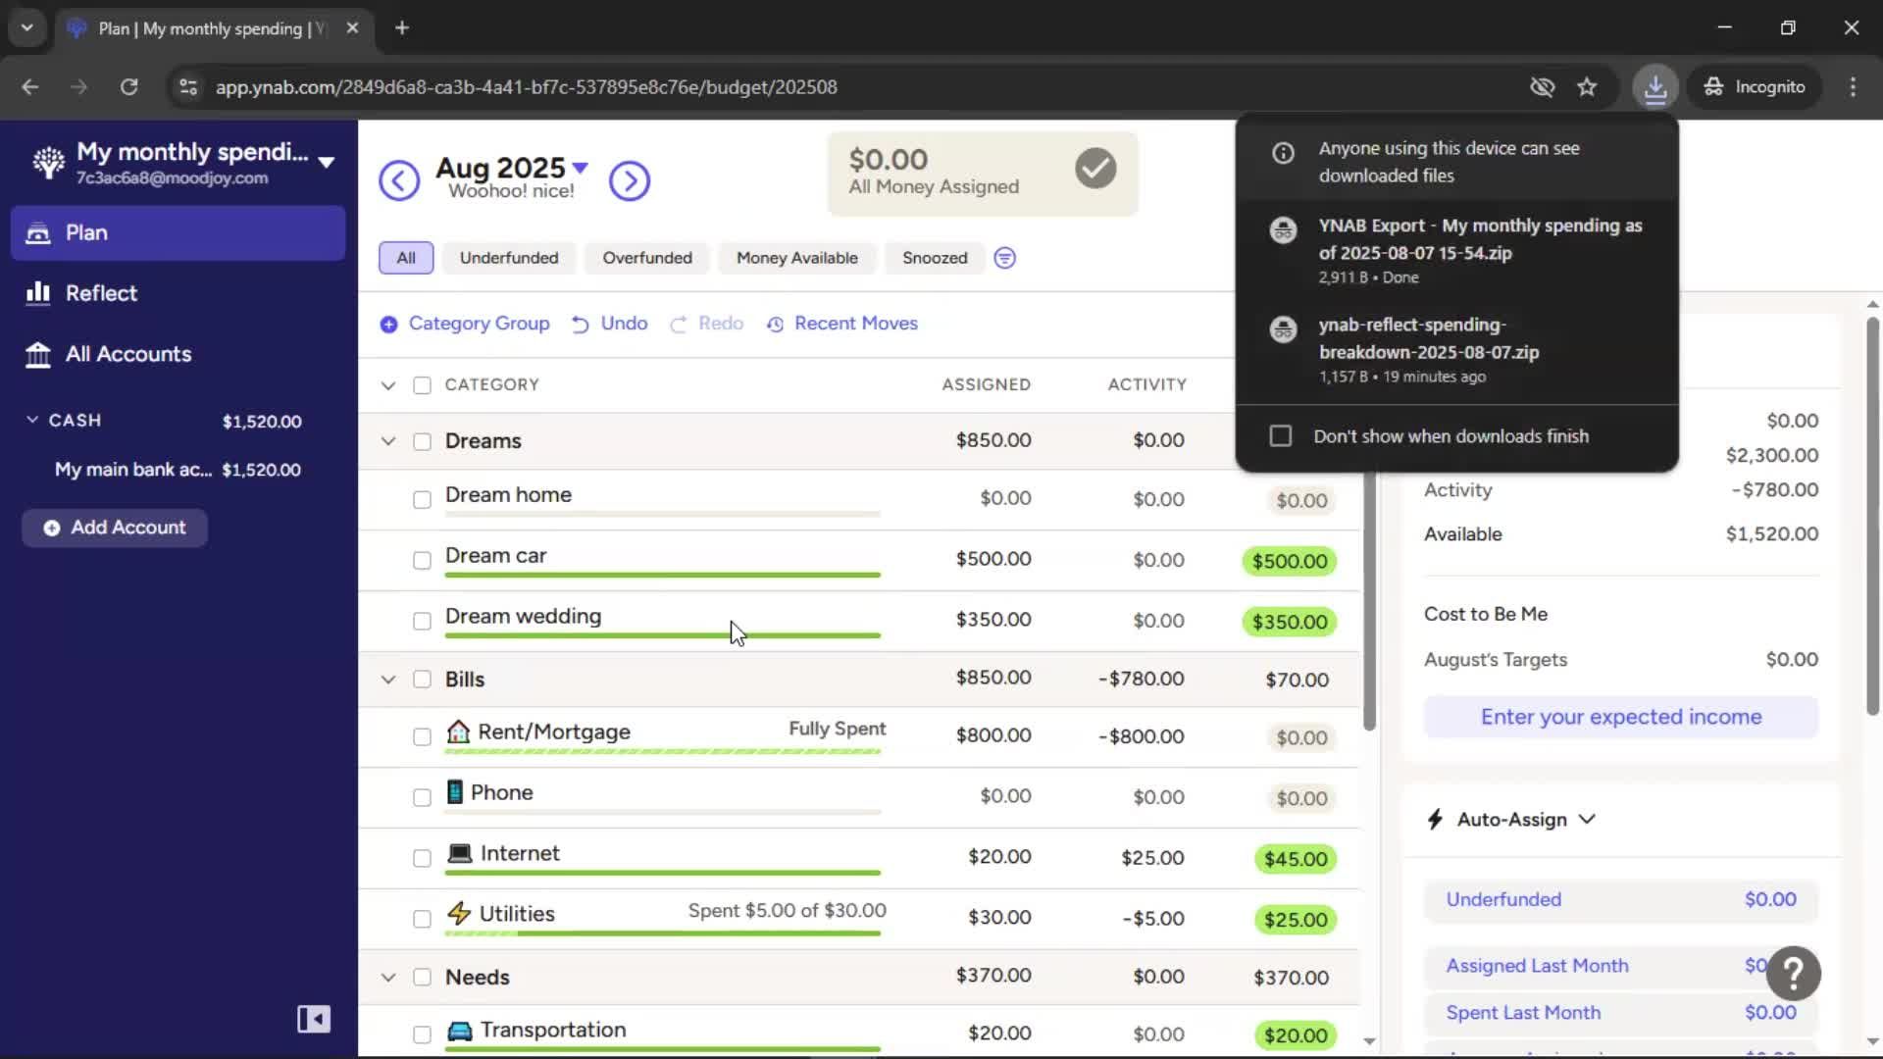
Task: Check the Dream home checkbox
Action: click(x=422, y=500)
